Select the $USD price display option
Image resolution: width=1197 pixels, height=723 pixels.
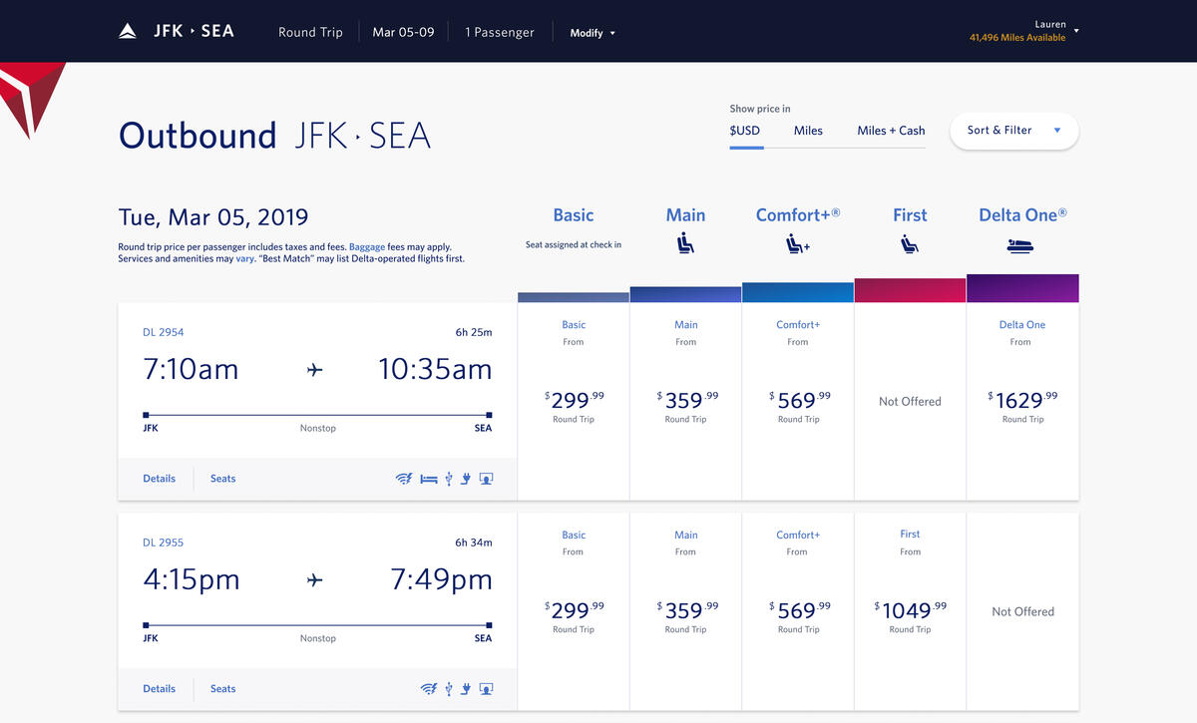(x=745, y=131)
